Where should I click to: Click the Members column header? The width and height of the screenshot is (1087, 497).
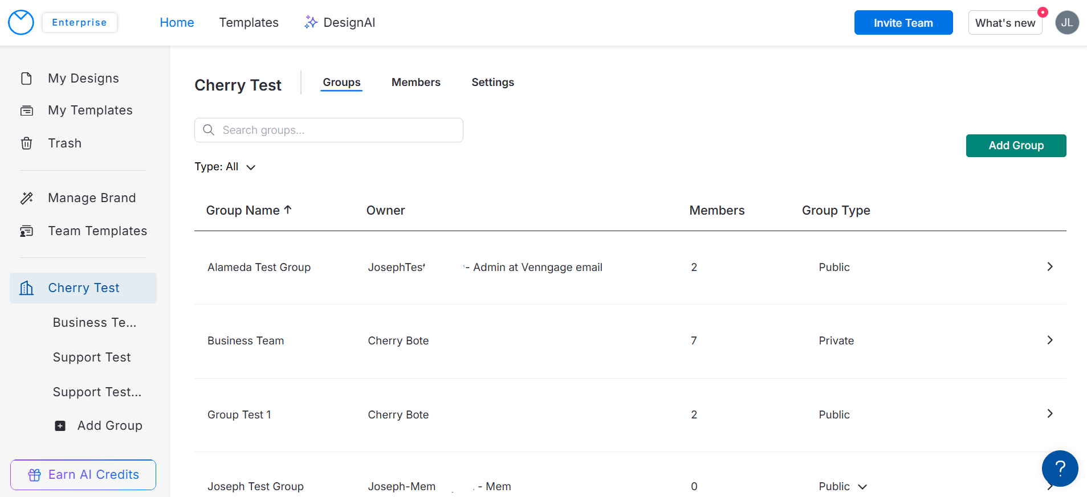pos(716,210)
